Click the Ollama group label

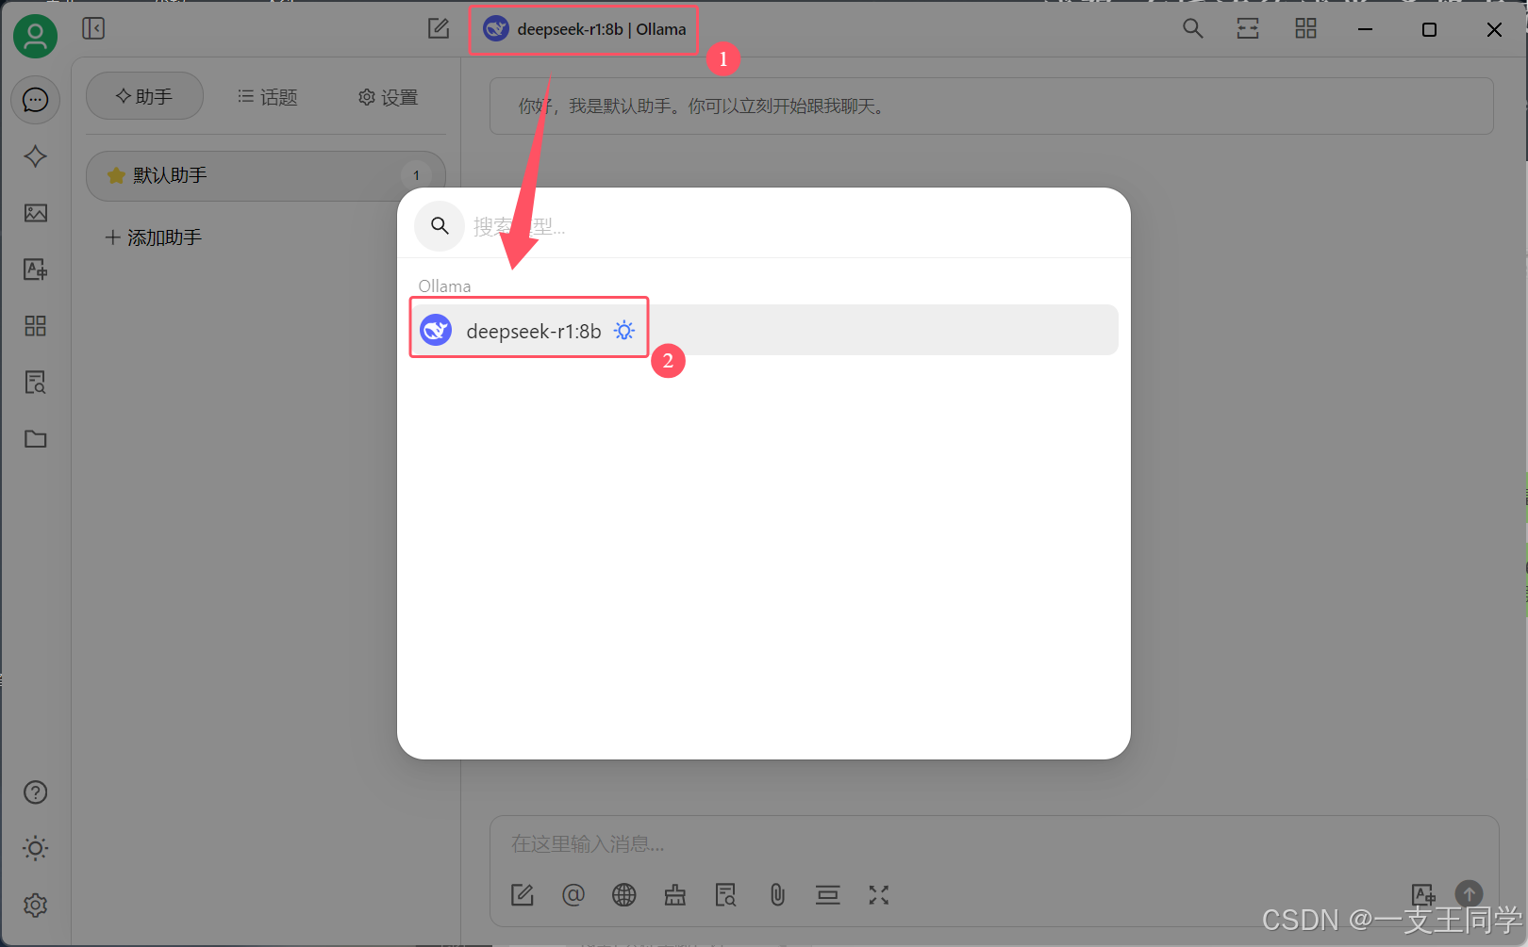tap(444, 286)
